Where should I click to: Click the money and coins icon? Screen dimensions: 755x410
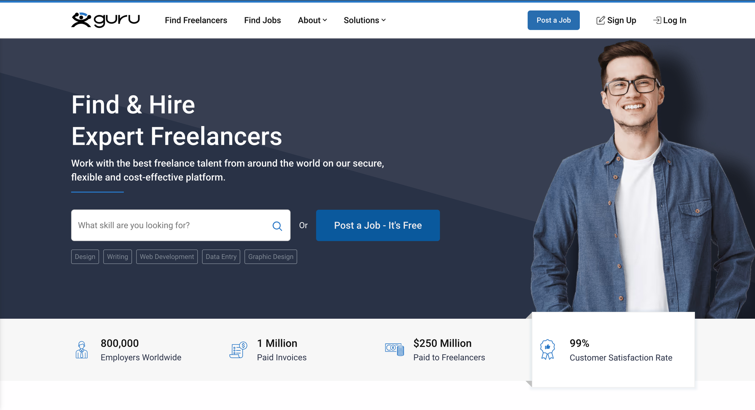[x=394, y=349]
